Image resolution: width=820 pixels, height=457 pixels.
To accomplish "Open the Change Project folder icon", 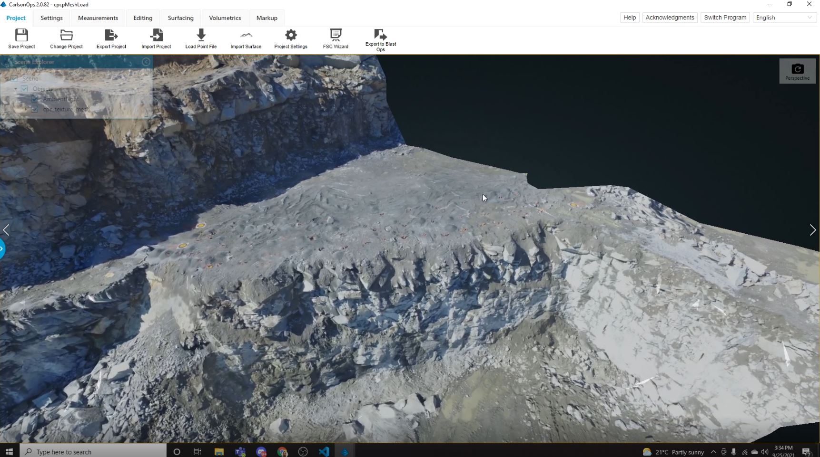I will tap(66, 35).
